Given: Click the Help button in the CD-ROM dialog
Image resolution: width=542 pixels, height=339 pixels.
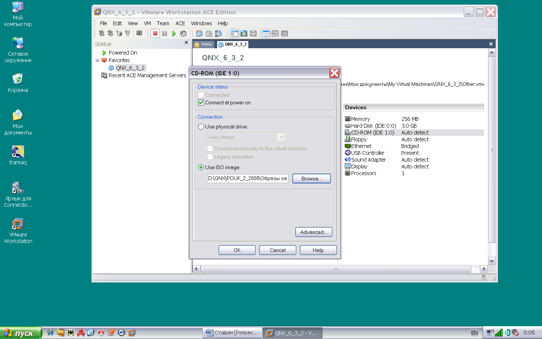Looking at the screenshot, I should coord(318,250).
